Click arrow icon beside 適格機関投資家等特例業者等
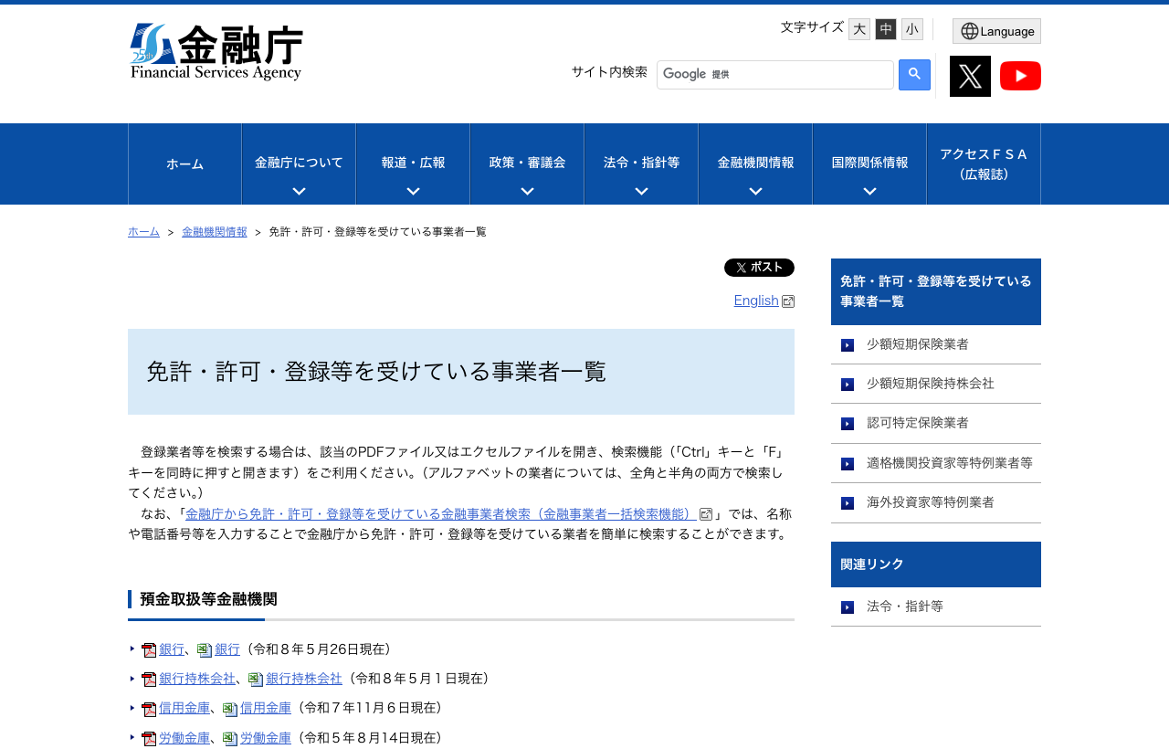 (x=848, y=464)
